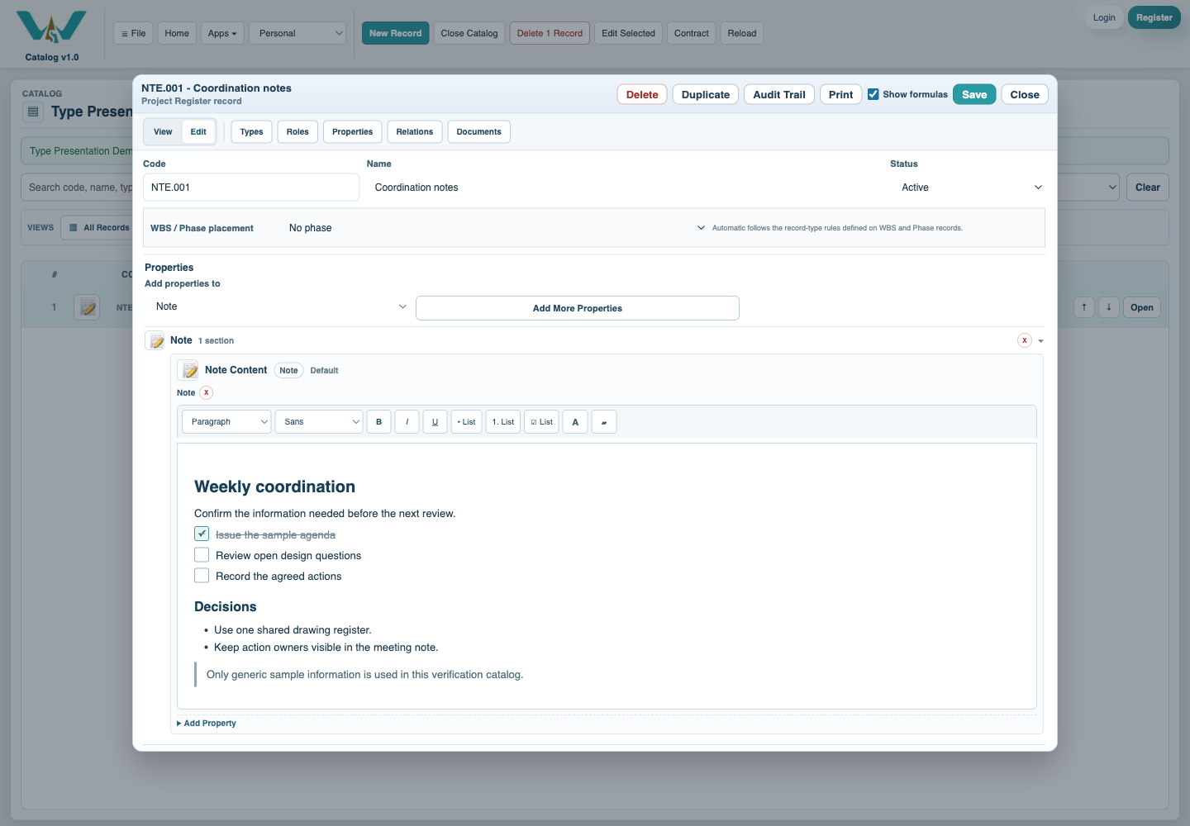Click the Code input field
The image size is (1190, 826).
pyautogui.click(x=251, y=188)
